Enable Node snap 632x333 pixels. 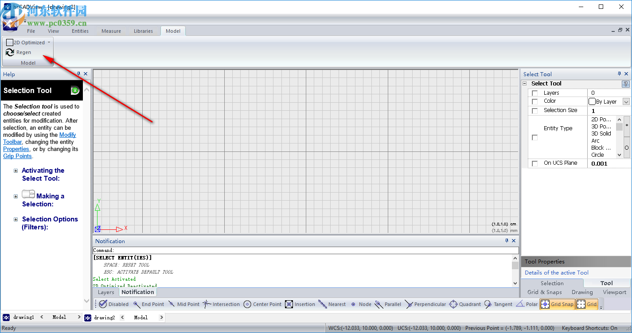tap(361, 304)
